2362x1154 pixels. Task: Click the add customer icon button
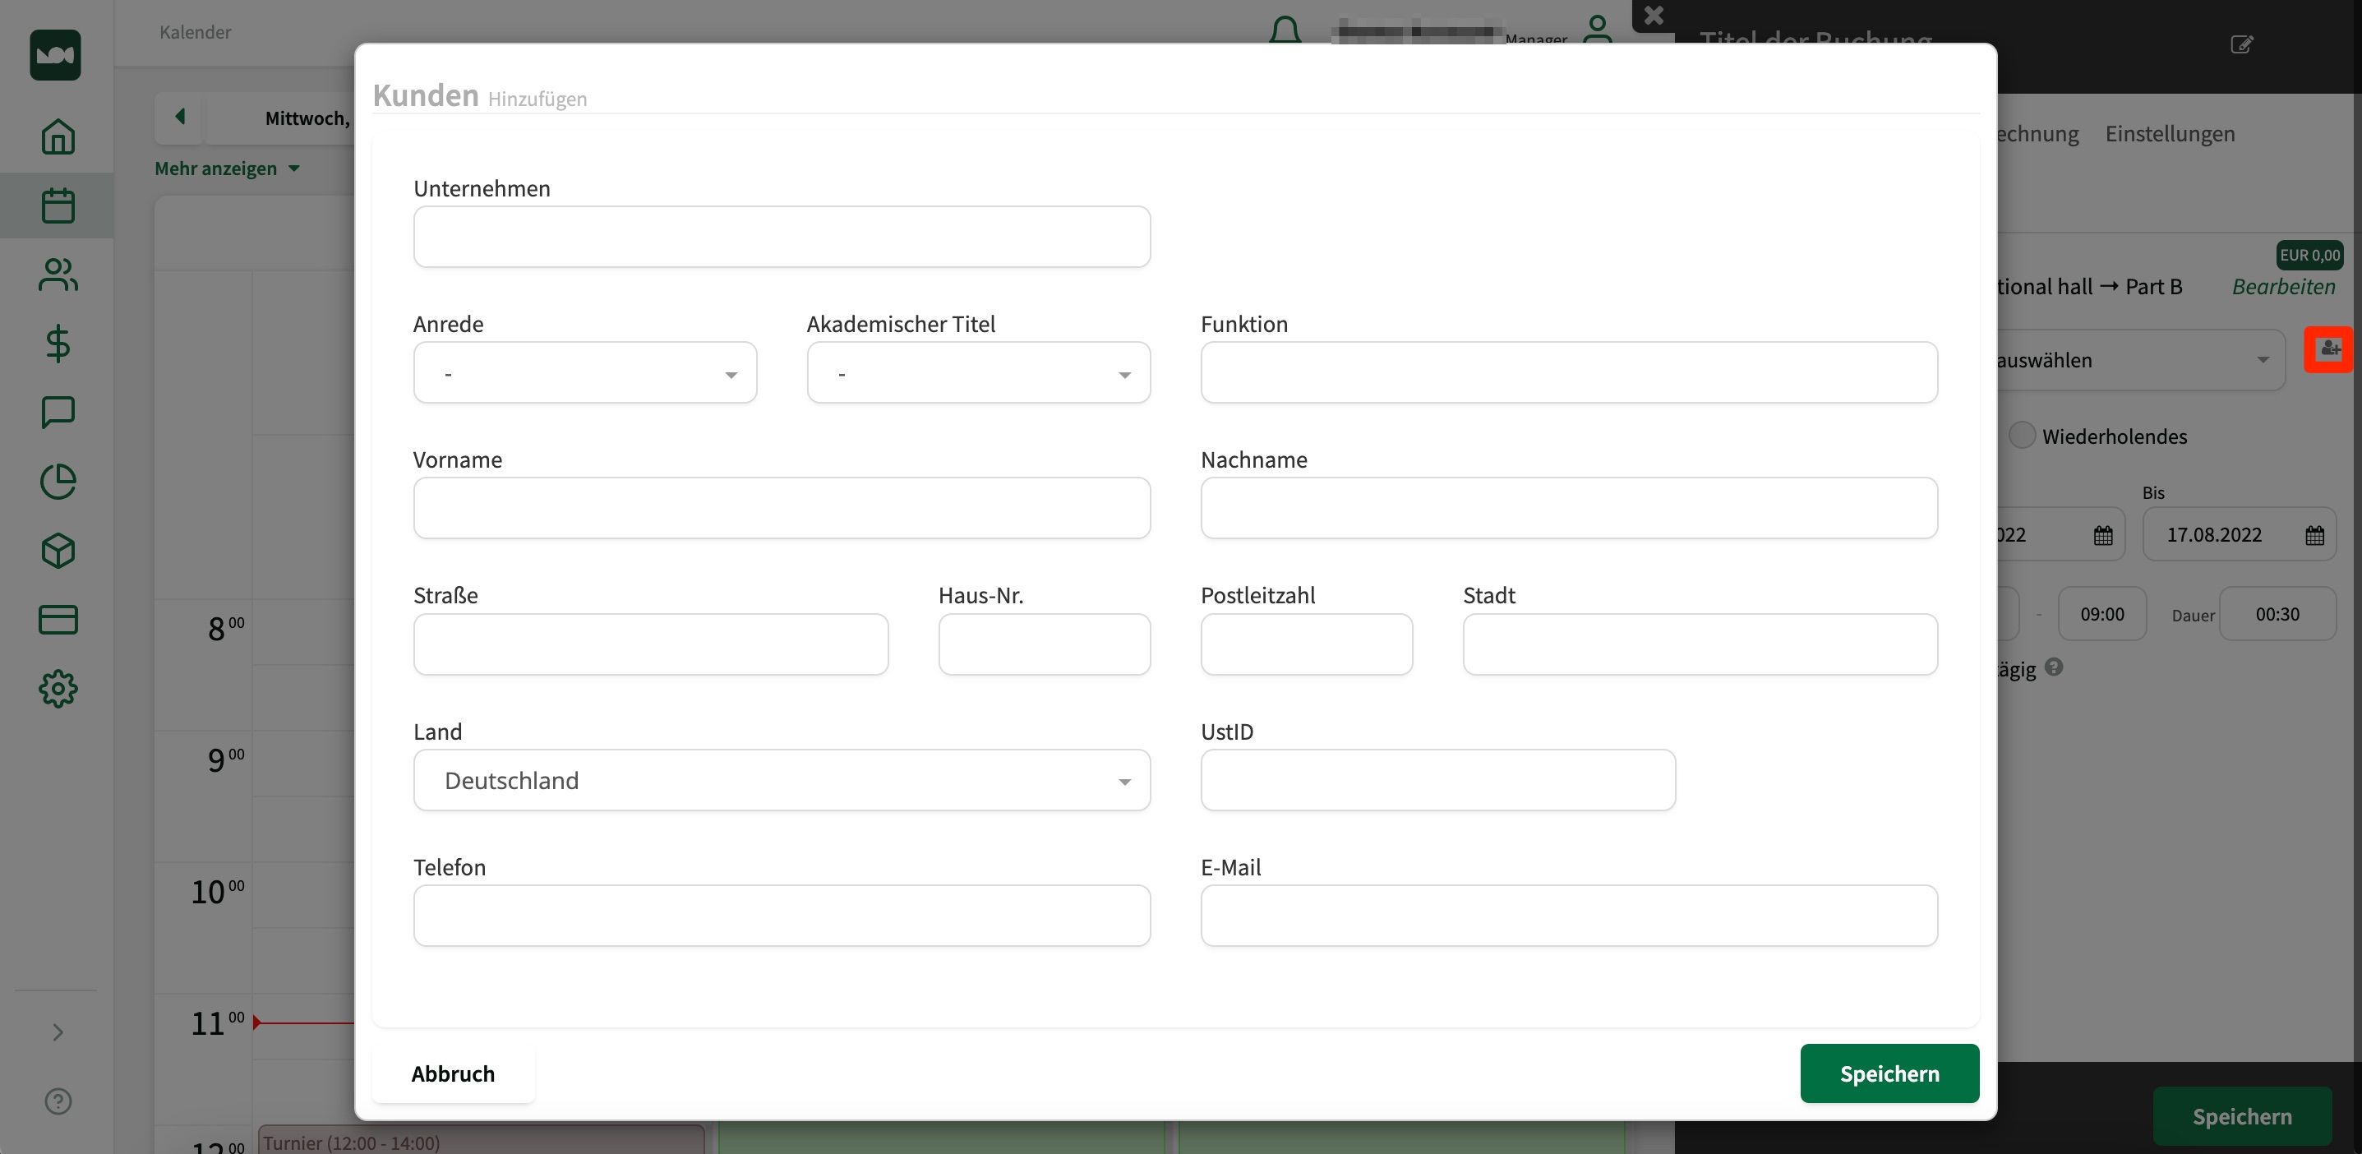(x=2328, y=349)
